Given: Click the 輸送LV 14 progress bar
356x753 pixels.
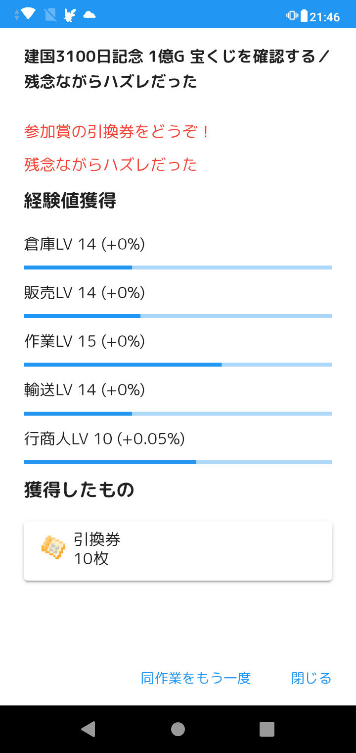Looking at the screenshot, I should [x=178, y=413].
